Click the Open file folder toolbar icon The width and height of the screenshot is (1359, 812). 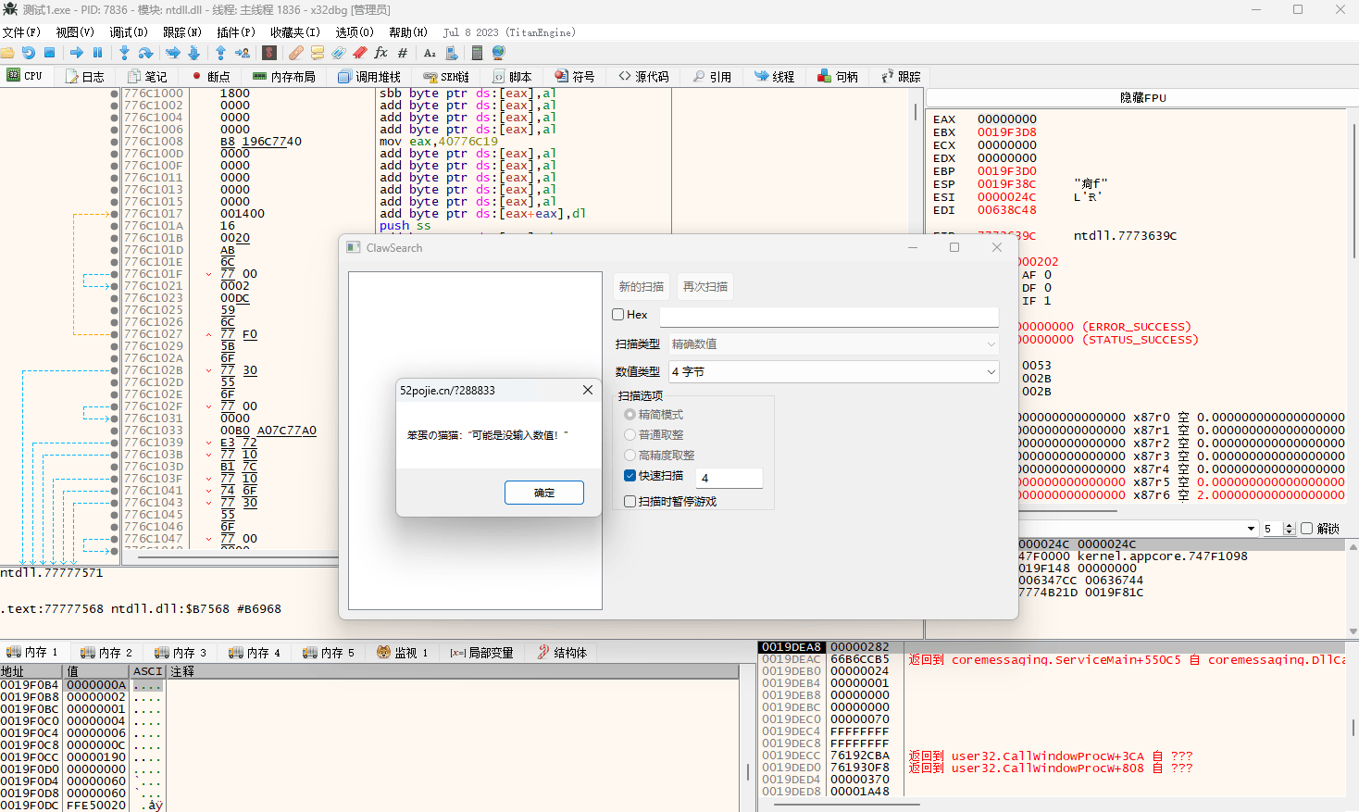7,53
